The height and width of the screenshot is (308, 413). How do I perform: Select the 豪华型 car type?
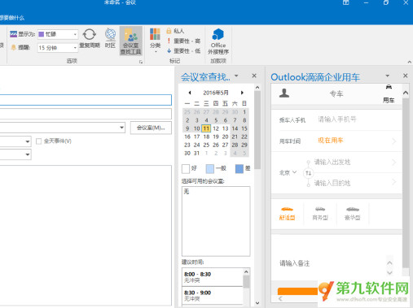(353, 214)
